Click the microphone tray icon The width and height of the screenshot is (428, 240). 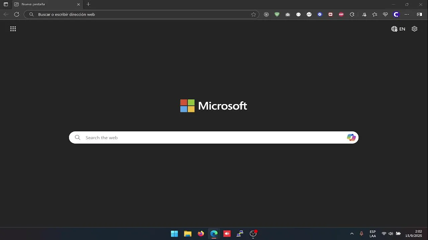click(361, 234)
